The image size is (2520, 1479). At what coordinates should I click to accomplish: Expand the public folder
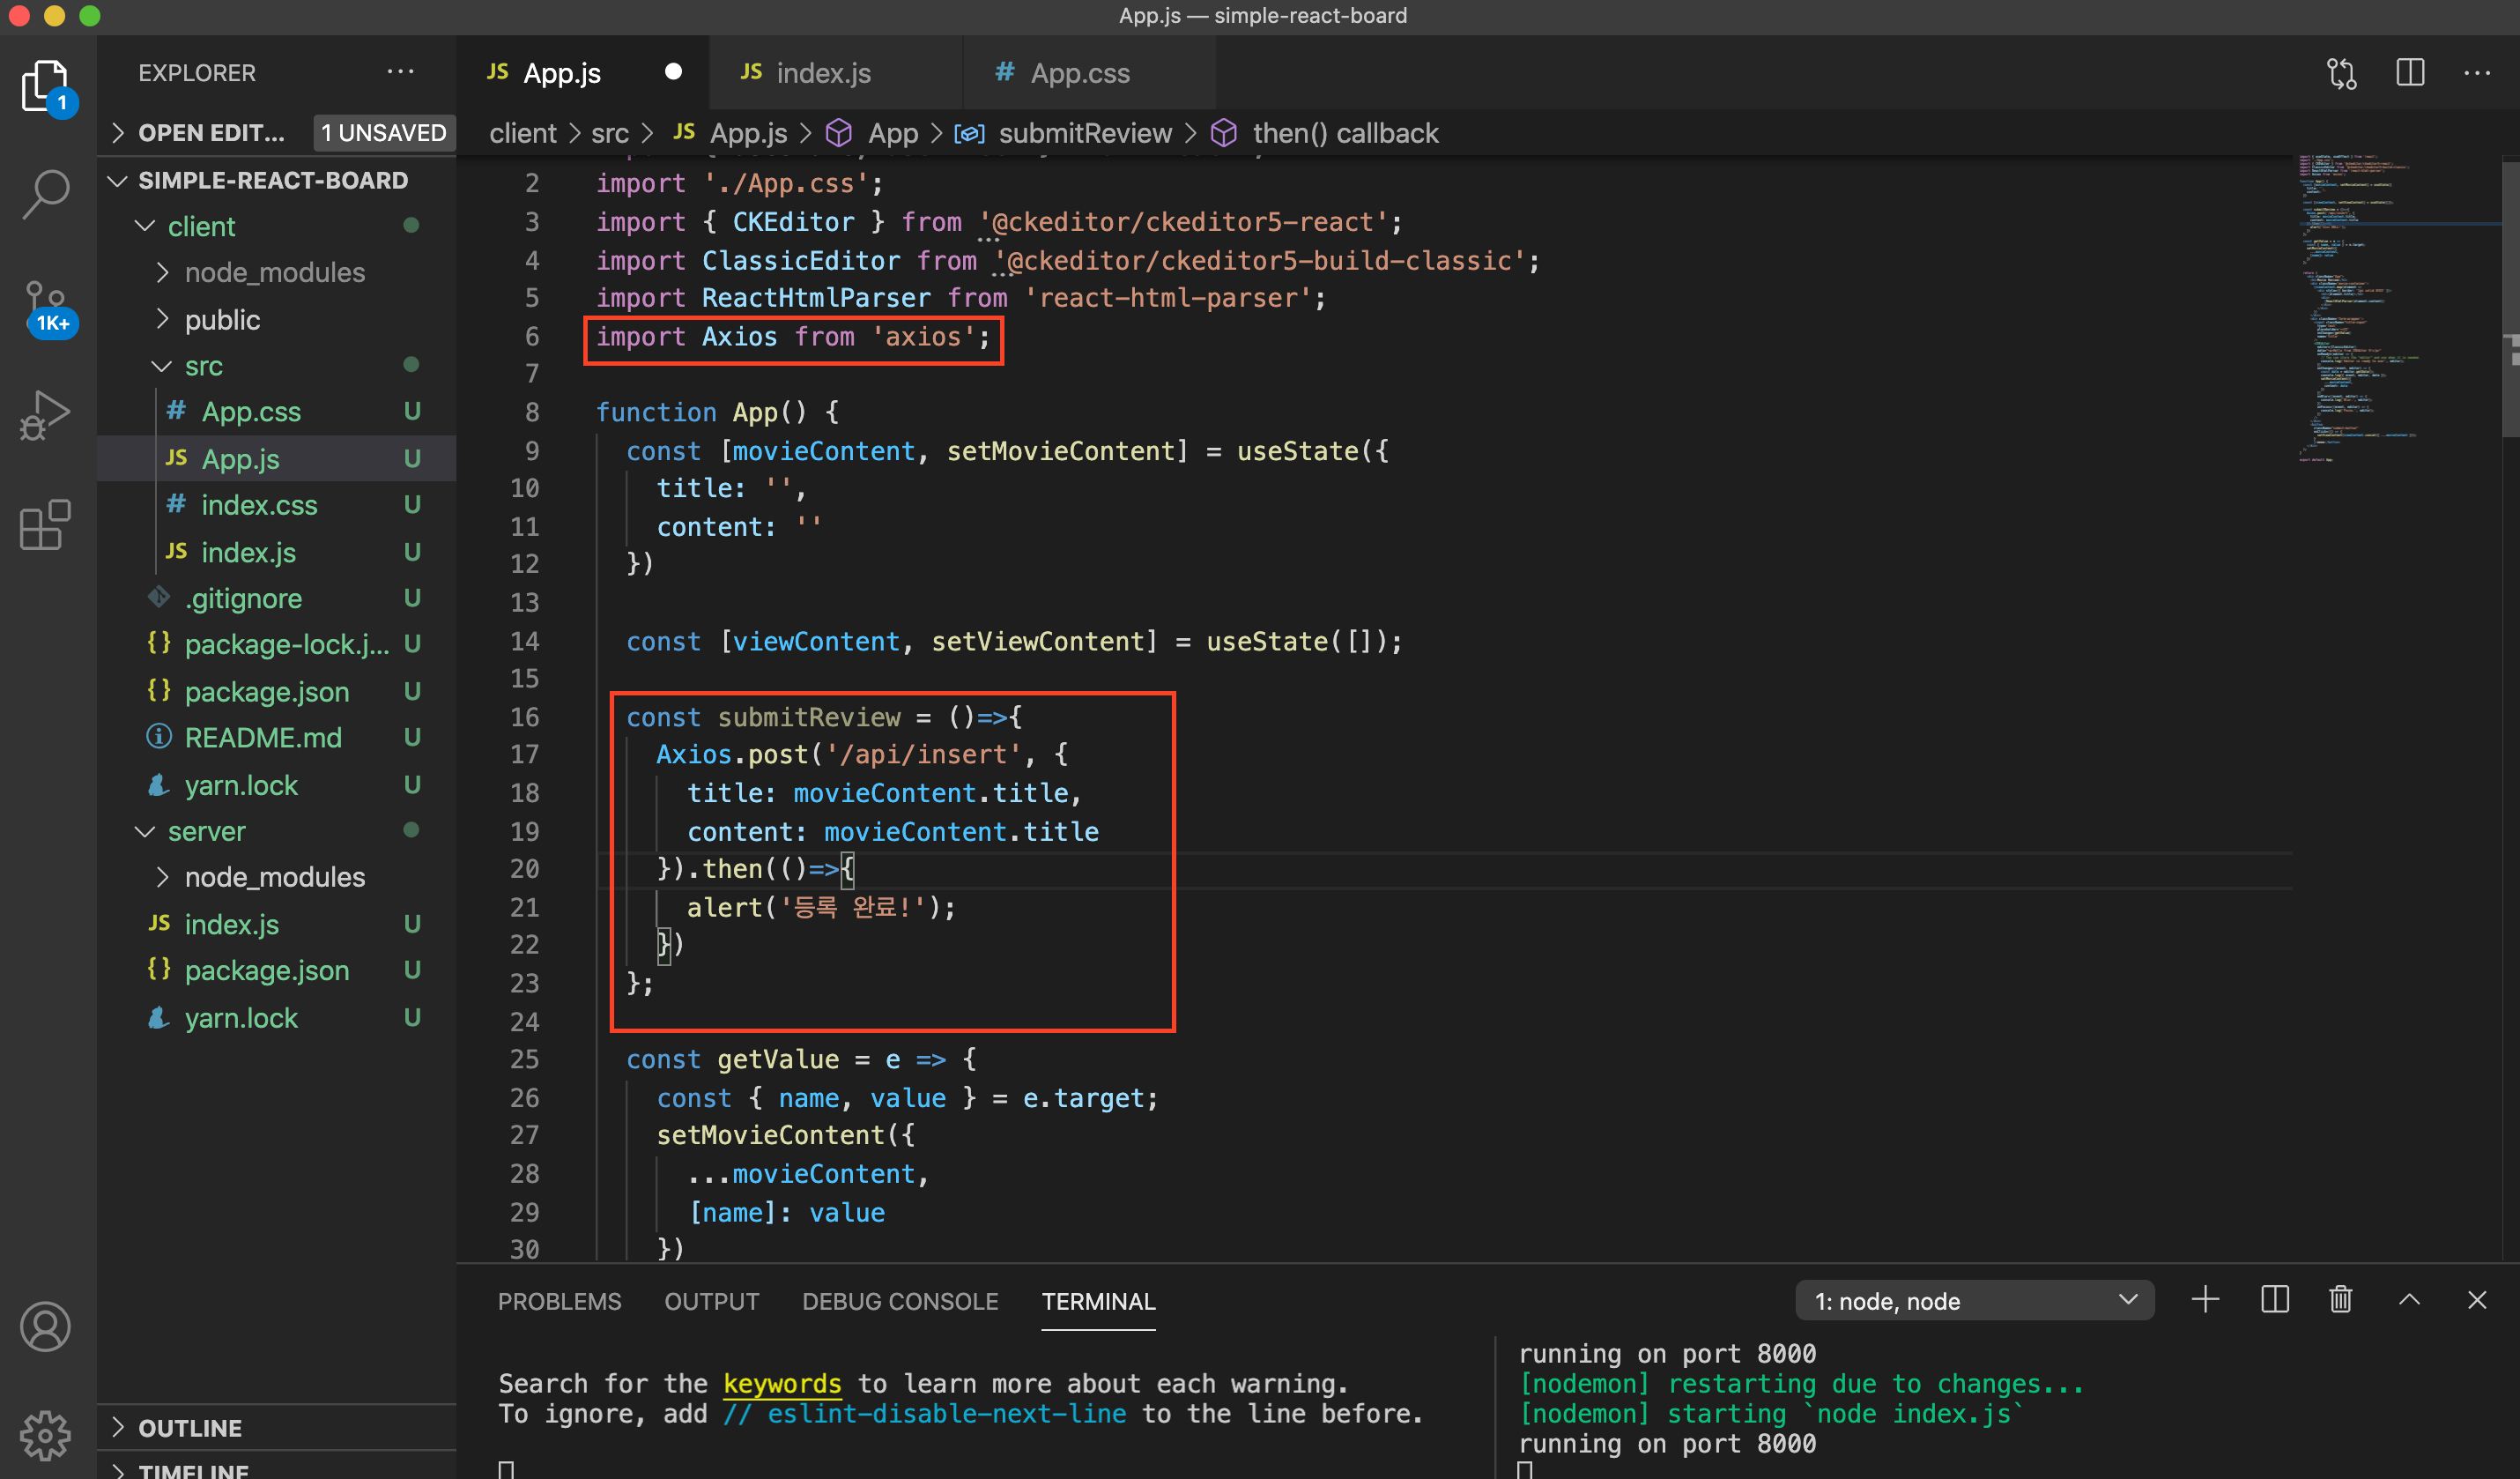click(x=222, y=320)
